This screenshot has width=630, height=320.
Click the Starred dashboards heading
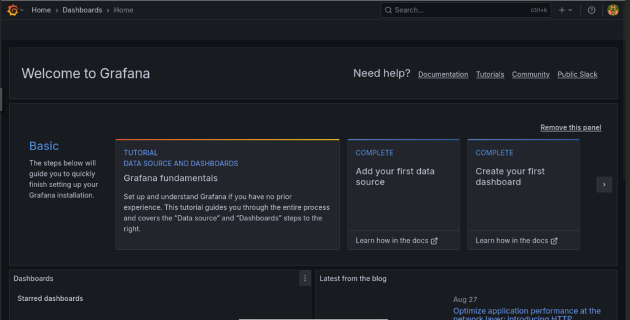[50, 298]
